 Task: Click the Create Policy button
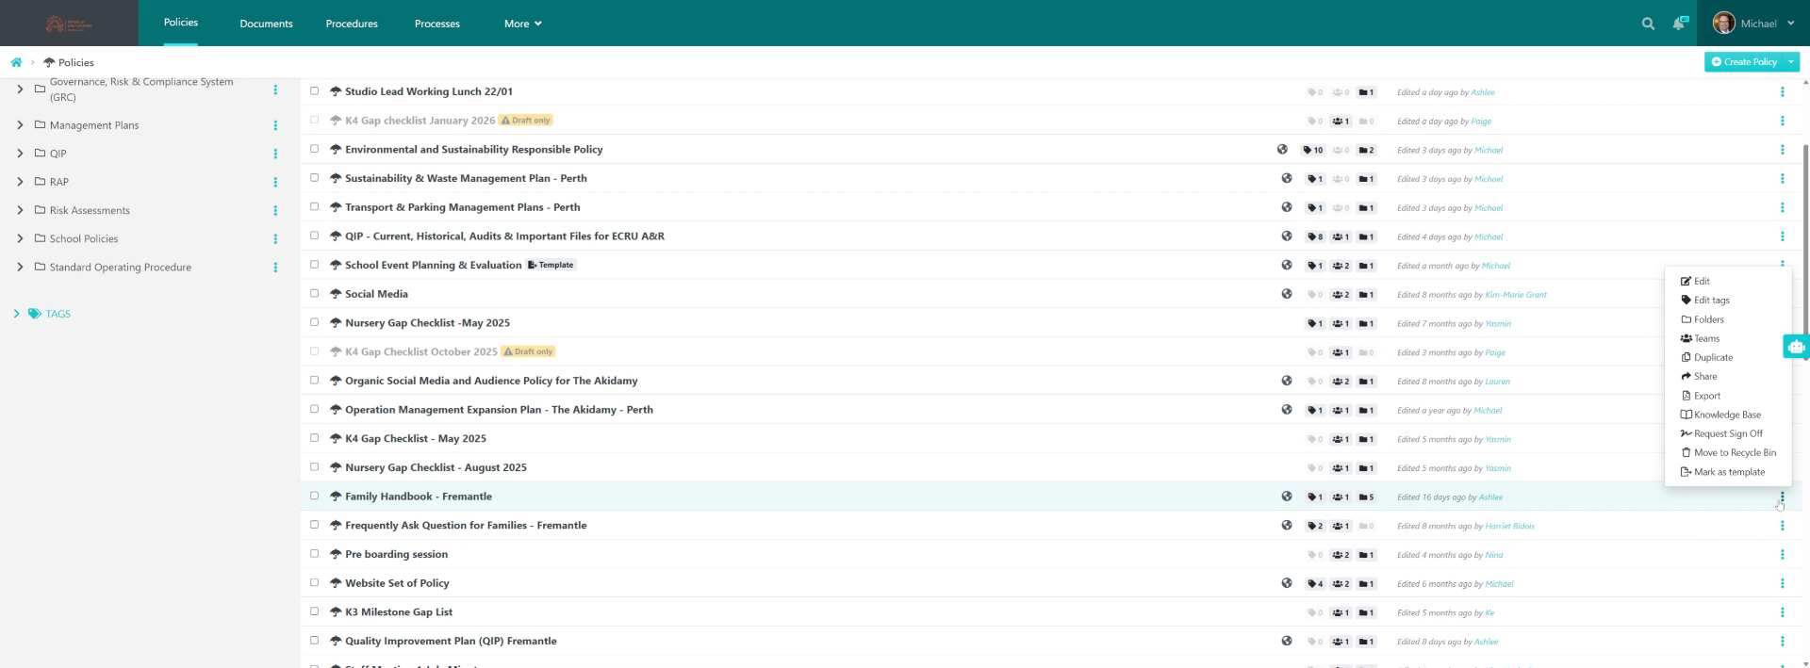coord(1744,62)
